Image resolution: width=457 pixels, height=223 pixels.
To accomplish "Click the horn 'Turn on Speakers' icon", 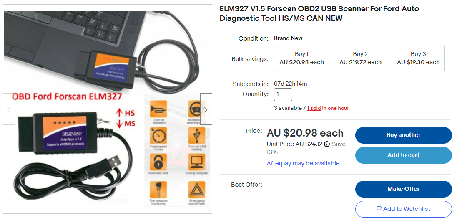I will [158, 109].
